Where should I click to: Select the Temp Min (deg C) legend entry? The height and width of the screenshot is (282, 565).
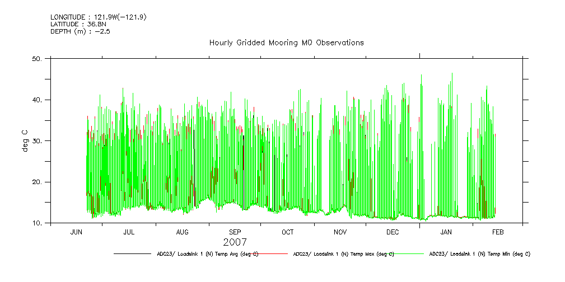pos(479,254)
